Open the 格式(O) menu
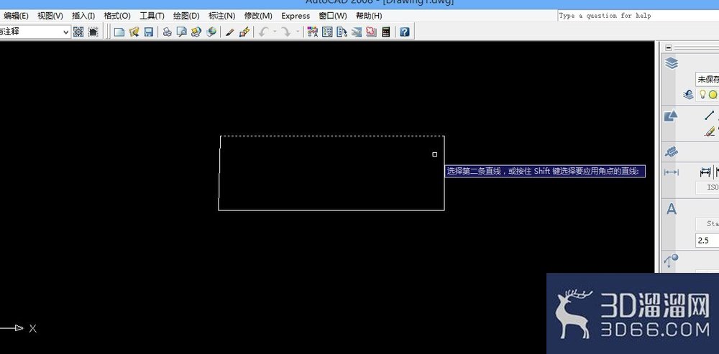The image size is (719, 354). pos(117,16)
